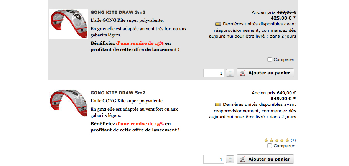The image size is (349, 166).
Task: Open the GONG KITE DRAW 5m2 title link
Action: coord(118,93)
